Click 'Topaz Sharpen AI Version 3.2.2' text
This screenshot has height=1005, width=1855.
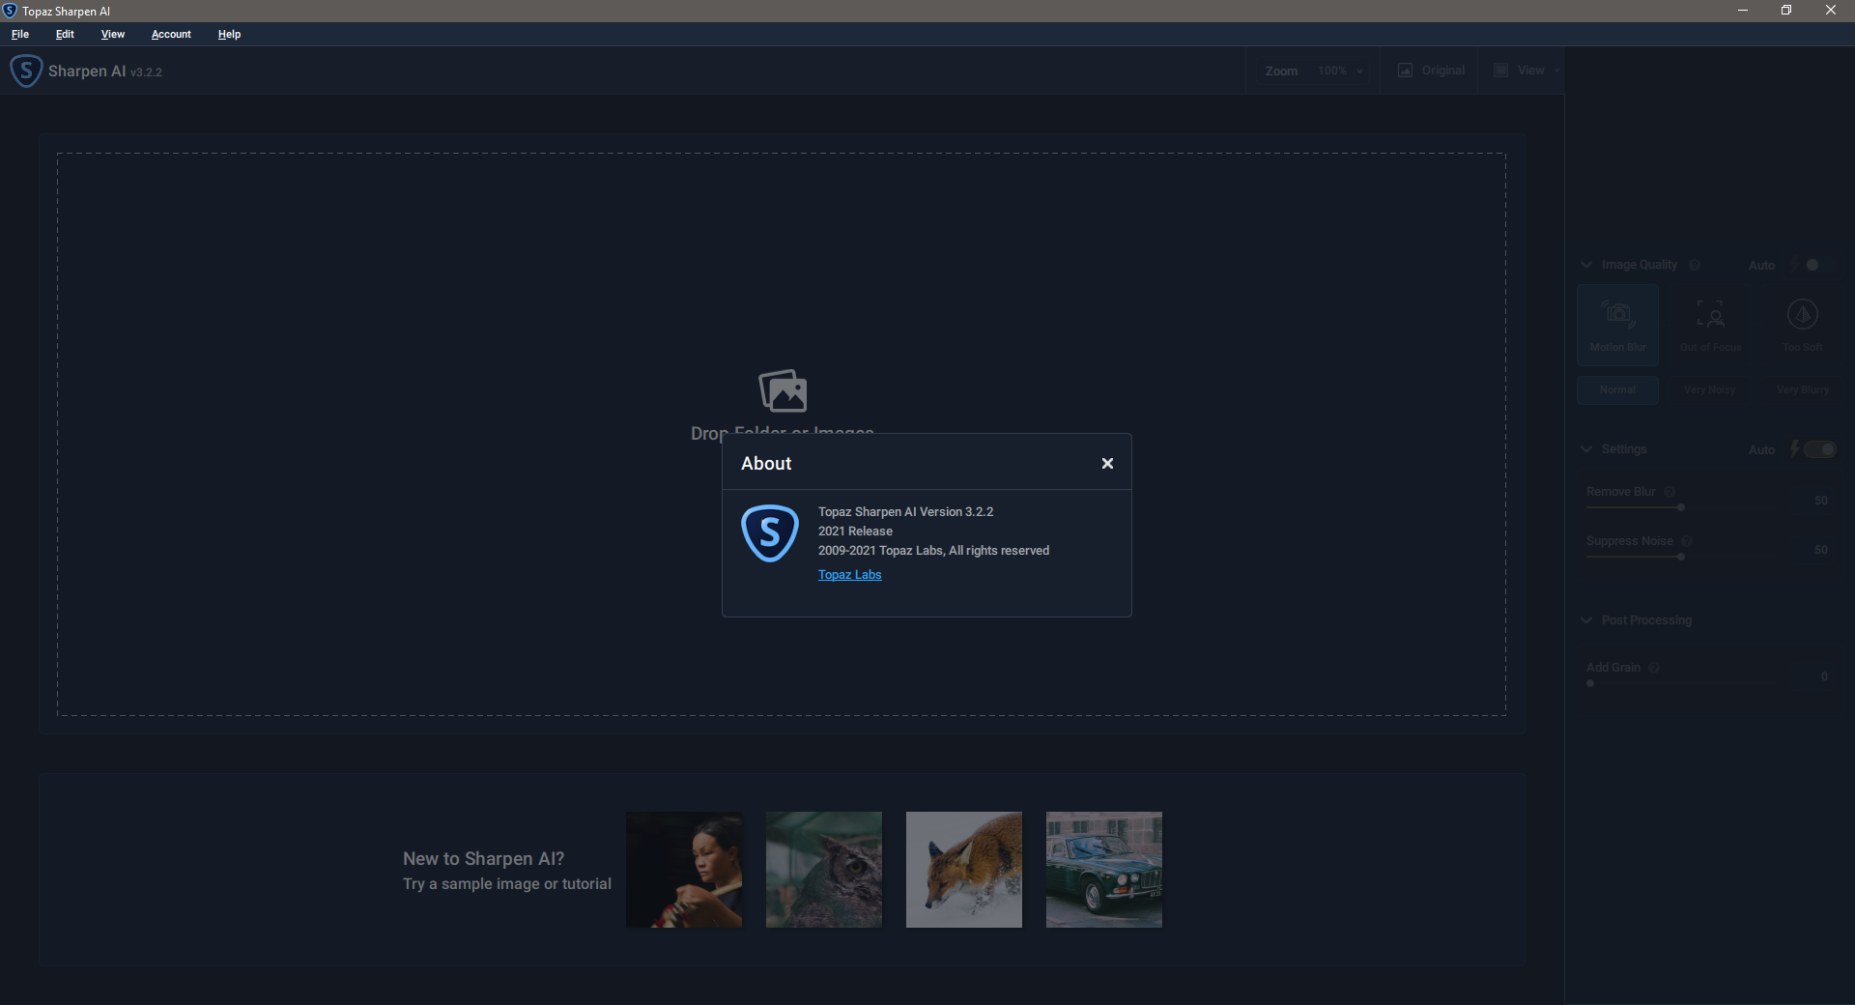(905, 512)
